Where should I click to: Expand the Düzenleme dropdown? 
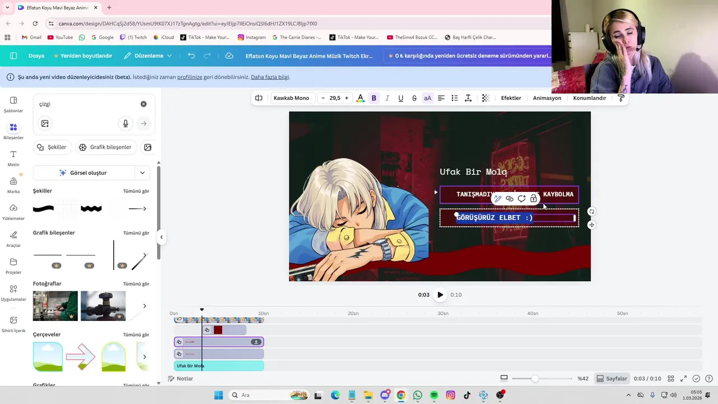[148, 56]
